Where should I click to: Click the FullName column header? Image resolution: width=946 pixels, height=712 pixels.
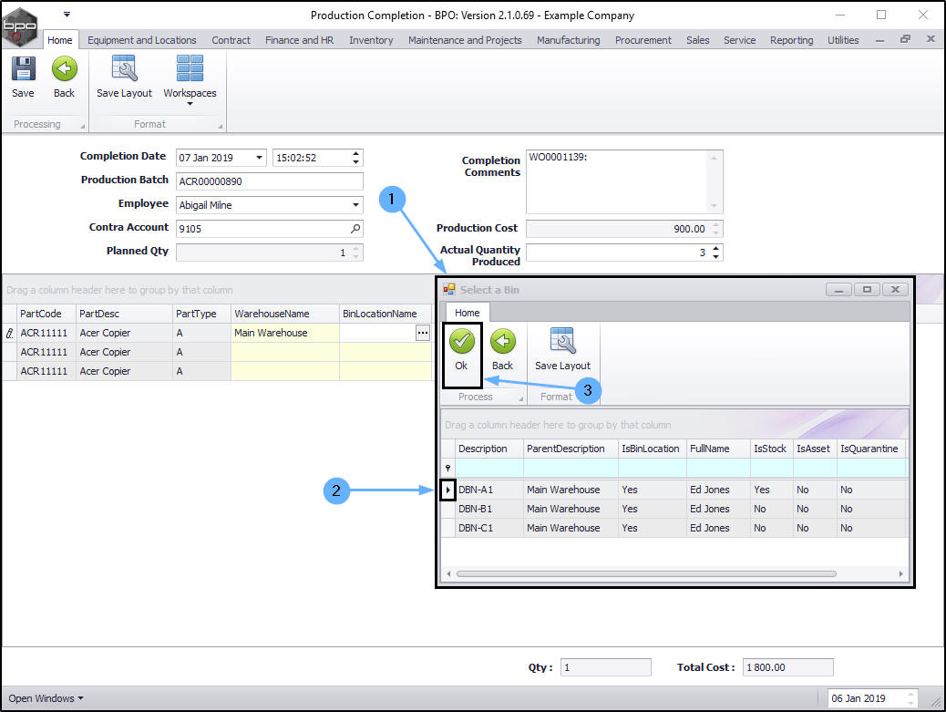tap(718, 449)
